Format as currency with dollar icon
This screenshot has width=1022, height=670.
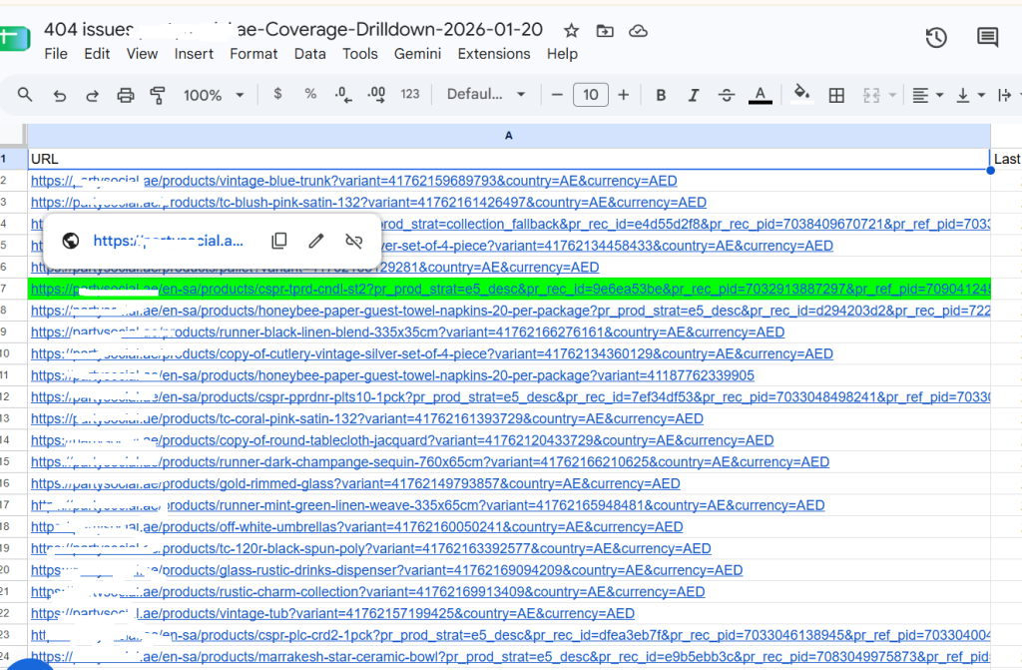pyautogui.click(x=277, y=94)
